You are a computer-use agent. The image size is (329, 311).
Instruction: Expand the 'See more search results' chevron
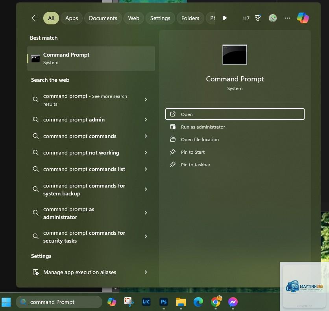tap(146, 99)
